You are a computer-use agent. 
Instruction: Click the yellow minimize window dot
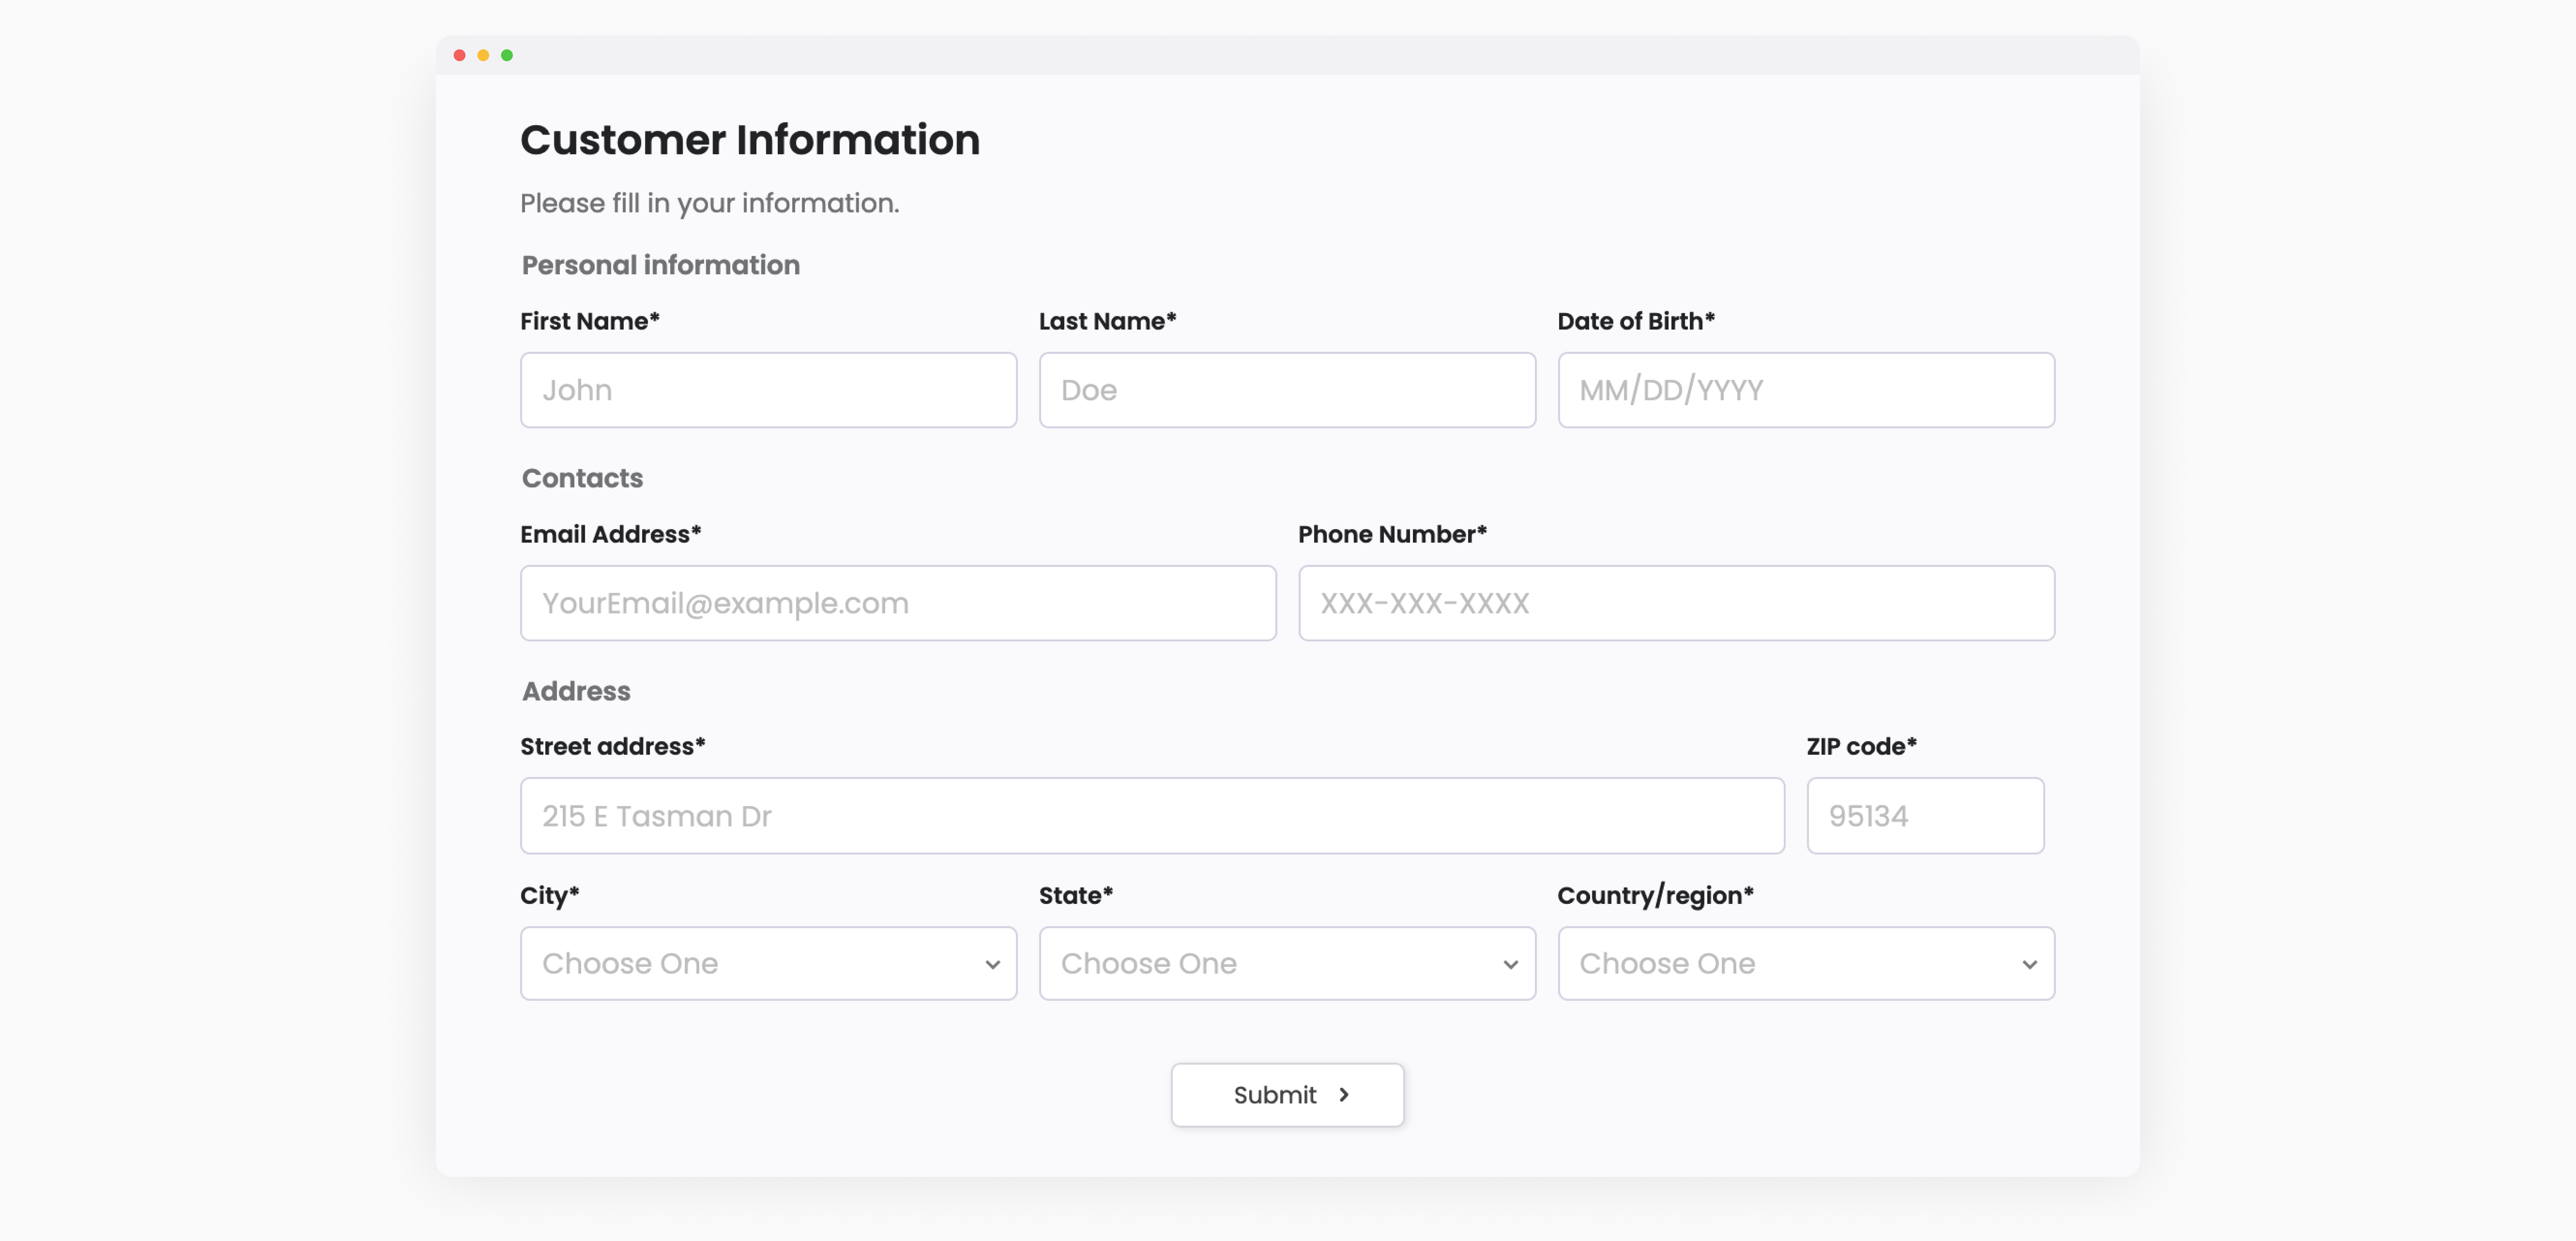pyautogui.click(x=483, y=55)
